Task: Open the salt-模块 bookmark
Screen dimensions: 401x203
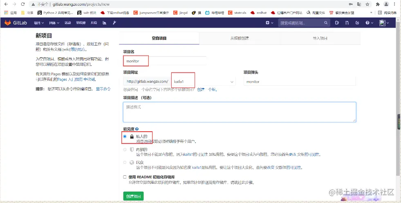Action: click(x=87, y=13)
